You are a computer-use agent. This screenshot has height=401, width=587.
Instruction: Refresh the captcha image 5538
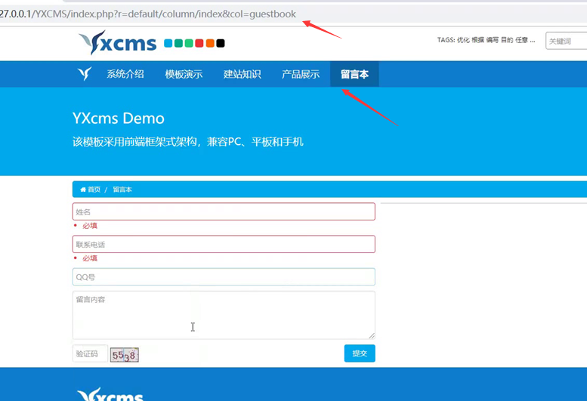tap(125, 355)
